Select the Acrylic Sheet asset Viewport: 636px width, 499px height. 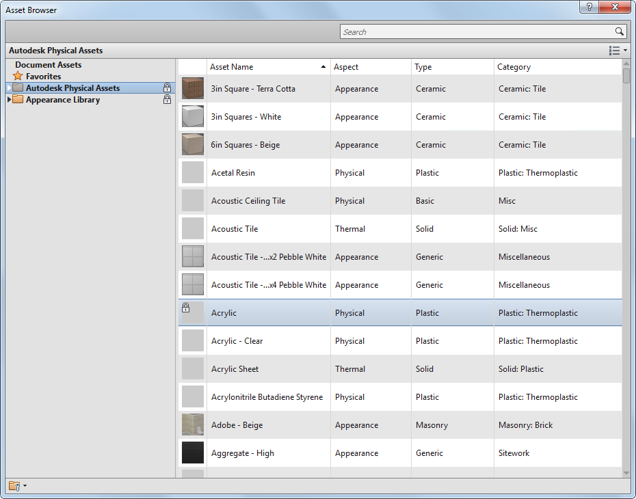[x=235, y=369]
